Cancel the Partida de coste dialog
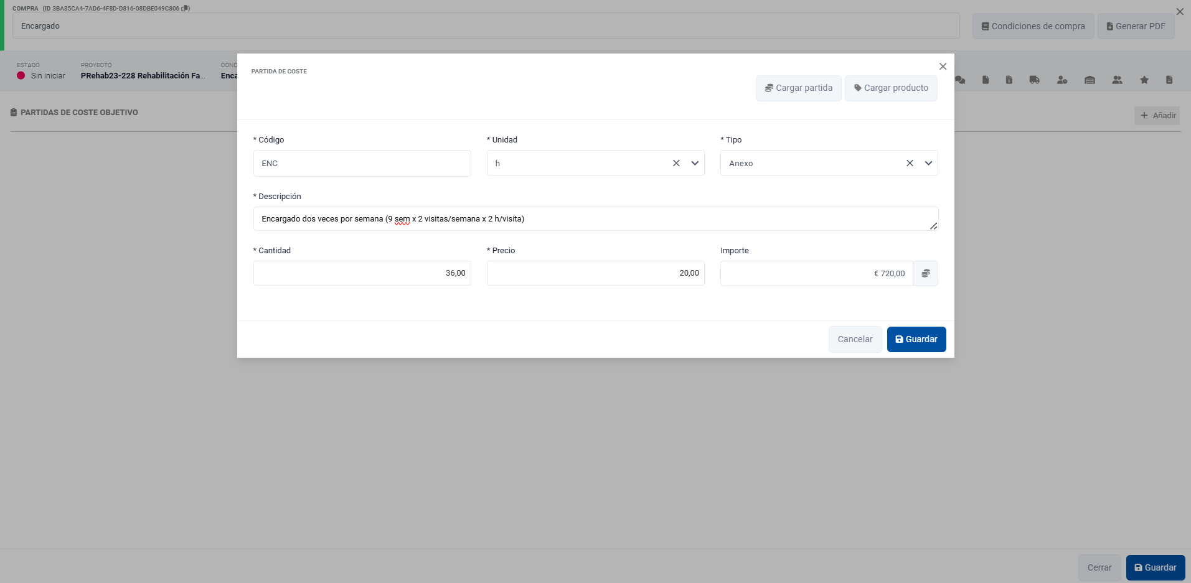This screenshot has width=1191, height=583. [x=855, y=339]
